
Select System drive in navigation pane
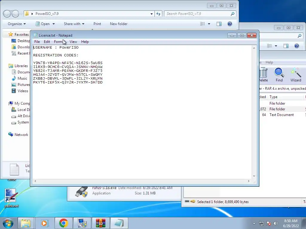point(20,122)
